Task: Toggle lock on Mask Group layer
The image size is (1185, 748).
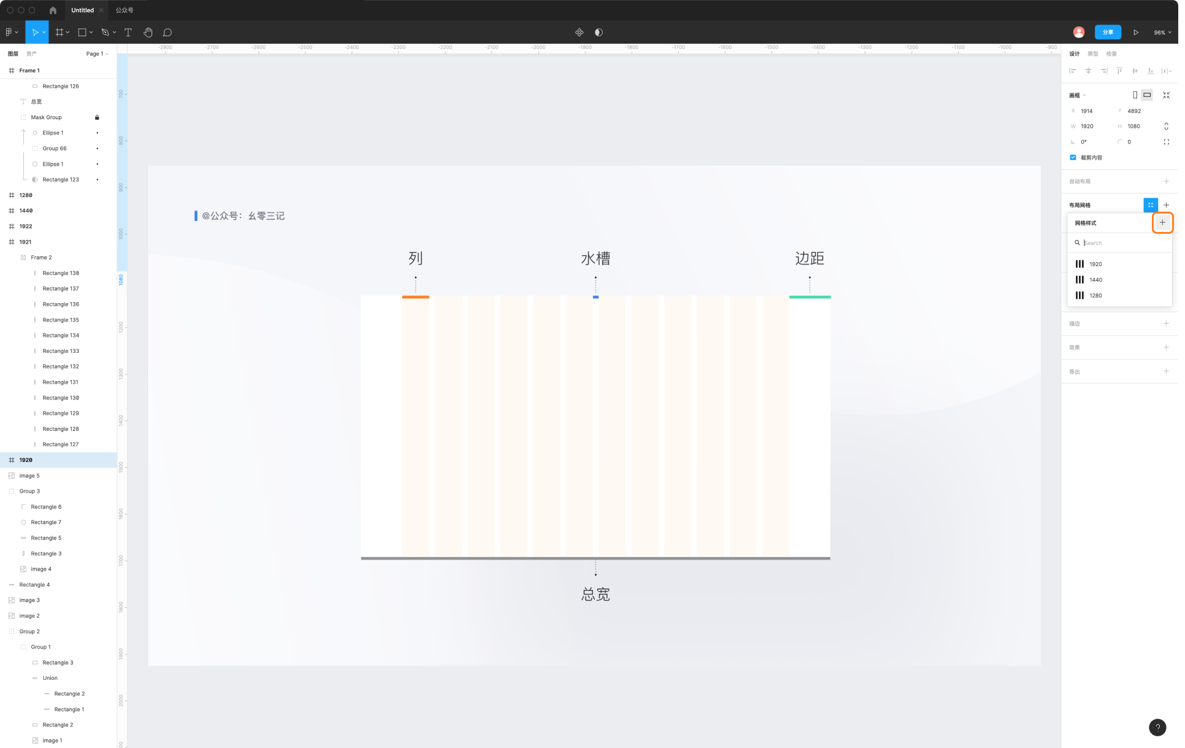Action: click(97, 117)
